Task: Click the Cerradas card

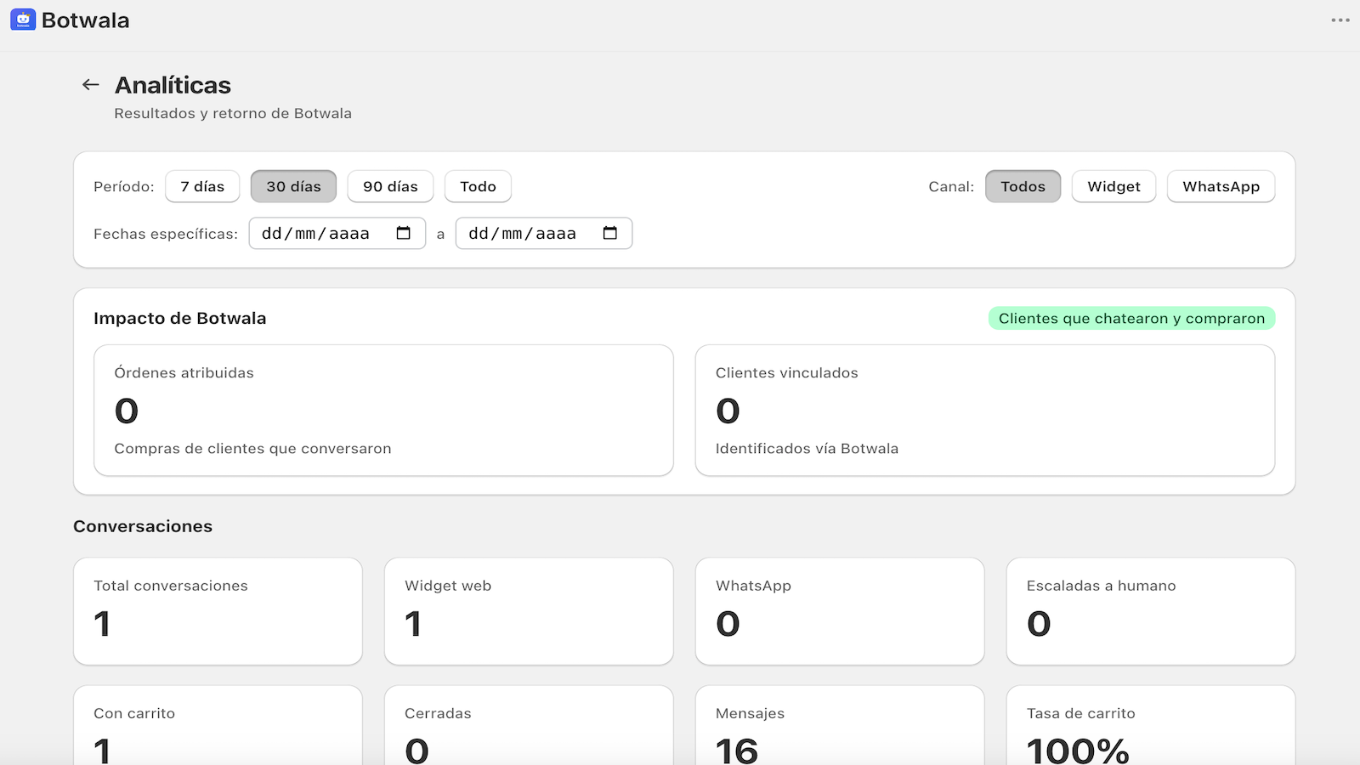Action: pyautogui.click(x=529, y=725)
